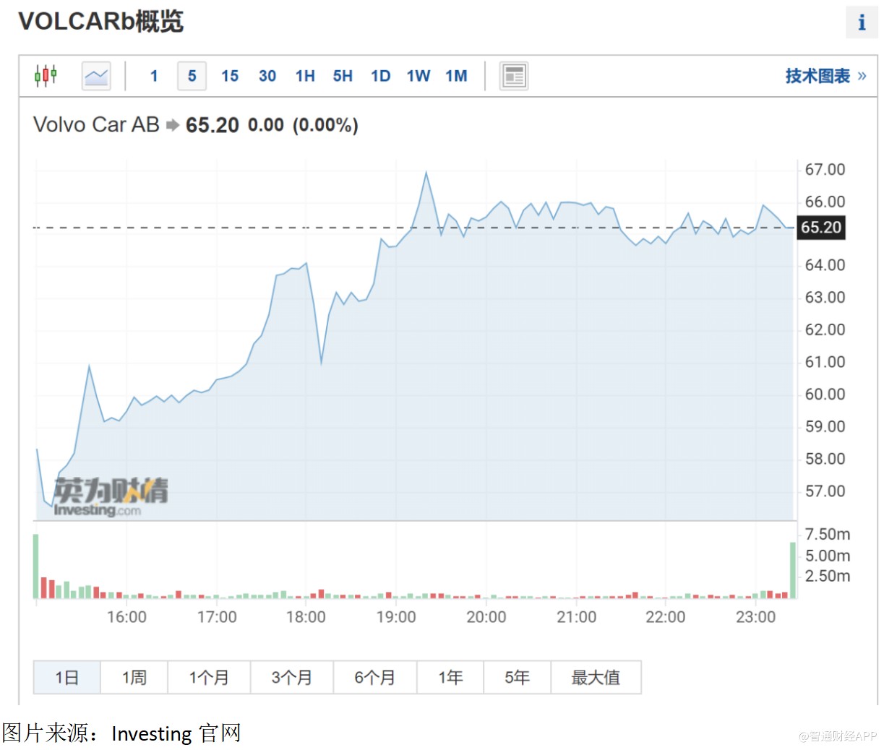Select the 6个月 range button

[375, 677]
